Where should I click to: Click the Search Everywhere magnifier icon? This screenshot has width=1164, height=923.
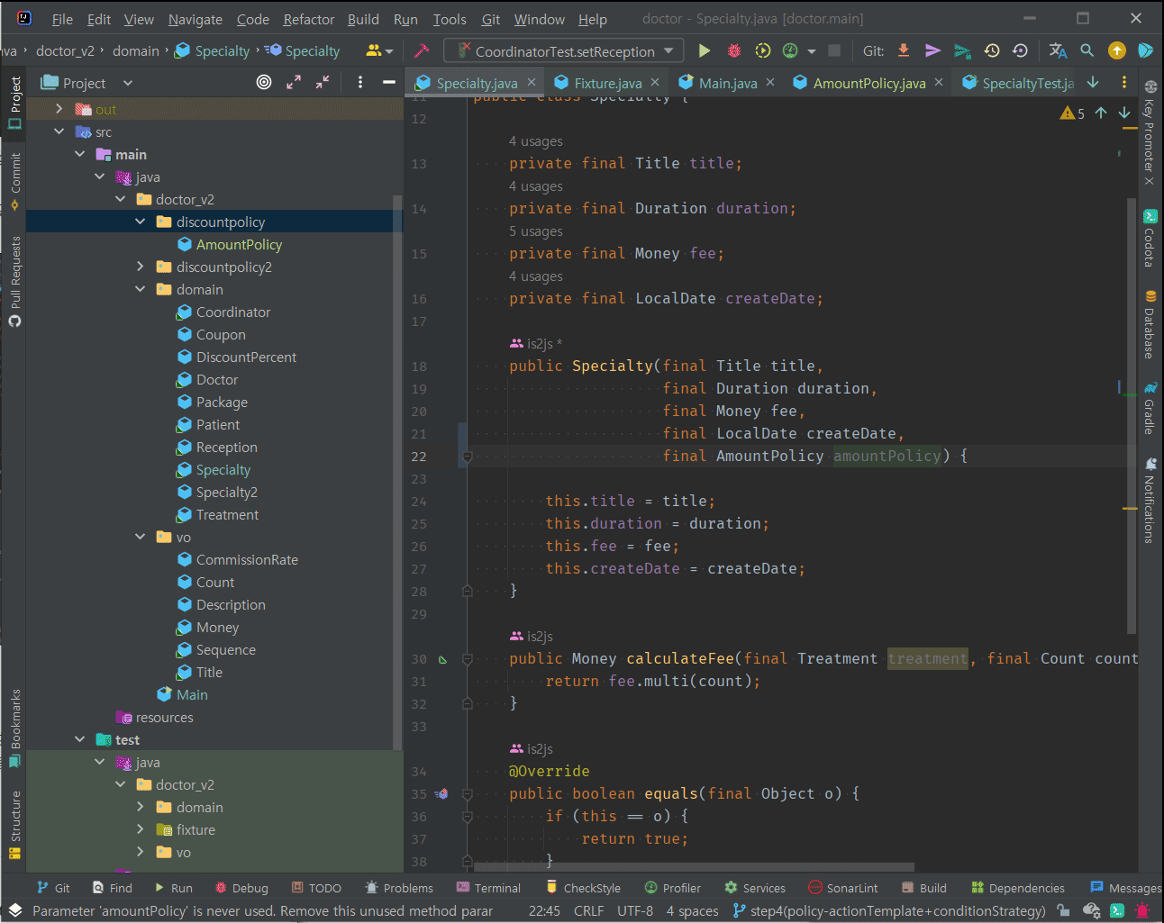point(1087,51)
